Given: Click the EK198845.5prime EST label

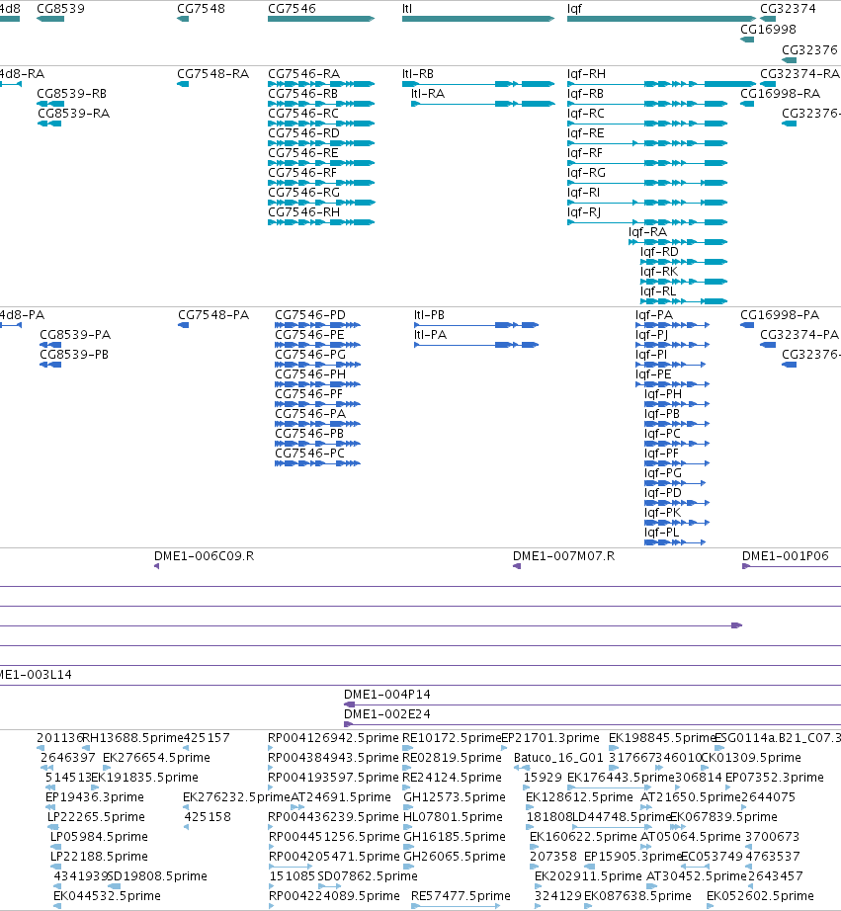Looking at the screenshot, I should click(x=662, y=738).
